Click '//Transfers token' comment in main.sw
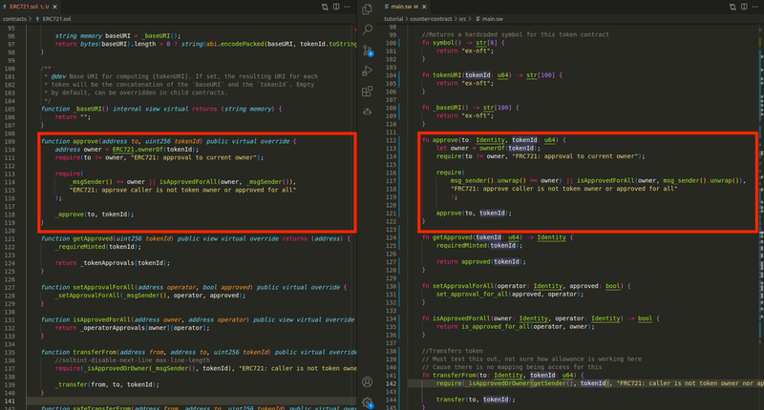 453,351
